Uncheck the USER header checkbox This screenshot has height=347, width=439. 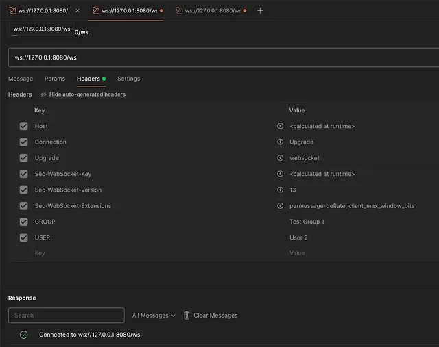point(24,237)
